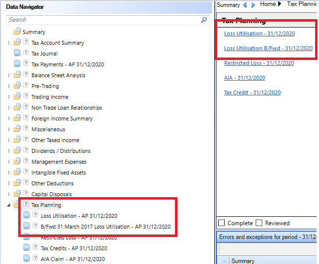Open the Tax Credit - 31/12/2020 link

pyautogui.click(x=252, y=92)
